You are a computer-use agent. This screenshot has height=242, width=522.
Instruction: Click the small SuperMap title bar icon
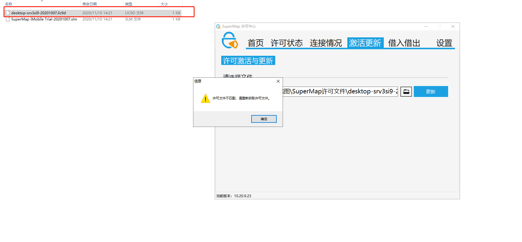point(218,26)
